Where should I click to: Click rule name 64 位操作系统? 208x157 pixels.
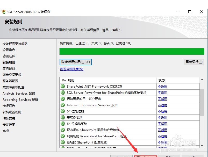(x=77, y=124)
